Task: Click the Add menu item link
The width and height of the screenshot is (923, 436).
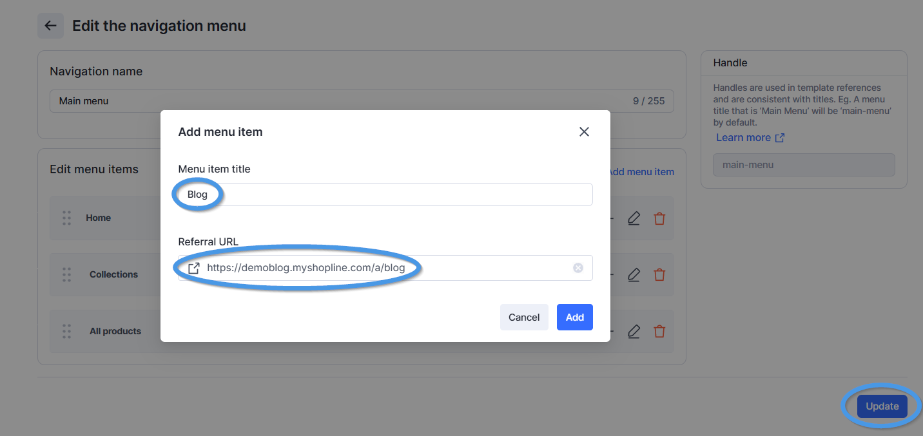Action: click(x=642, y=172)
